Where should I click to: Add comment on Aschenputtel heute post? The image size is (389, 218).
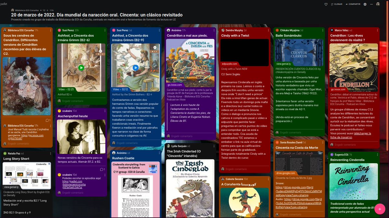coord(73,192)
